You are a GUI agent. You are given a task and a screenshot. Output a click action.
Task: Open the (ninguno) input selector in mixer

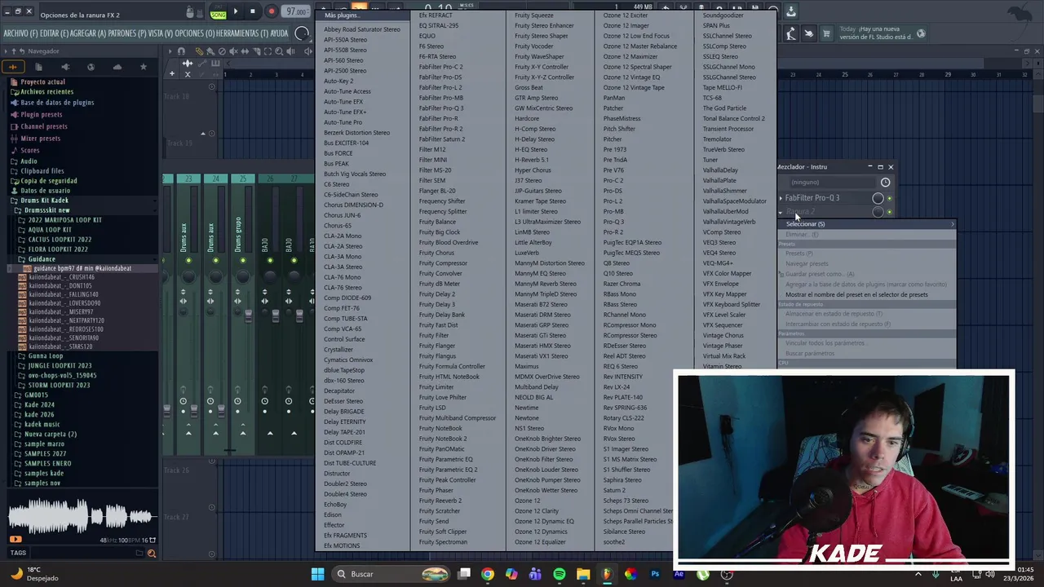coord(832,182)
